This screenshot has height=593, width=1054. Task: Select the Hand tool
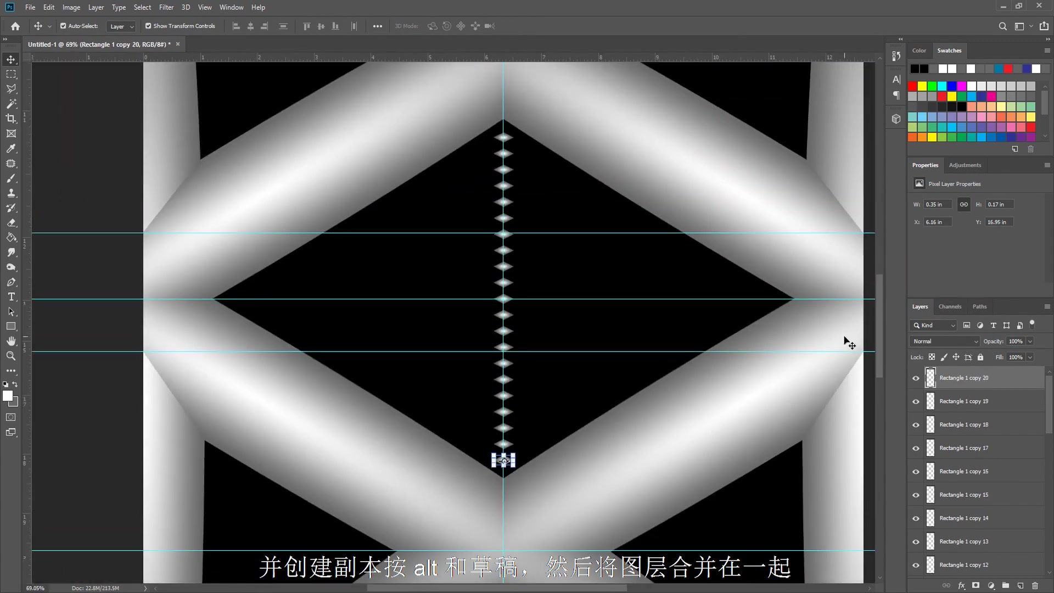point(11,340)
